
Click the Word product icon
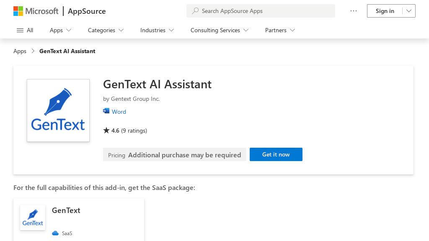pyautogui.click(x=106, y=111)
